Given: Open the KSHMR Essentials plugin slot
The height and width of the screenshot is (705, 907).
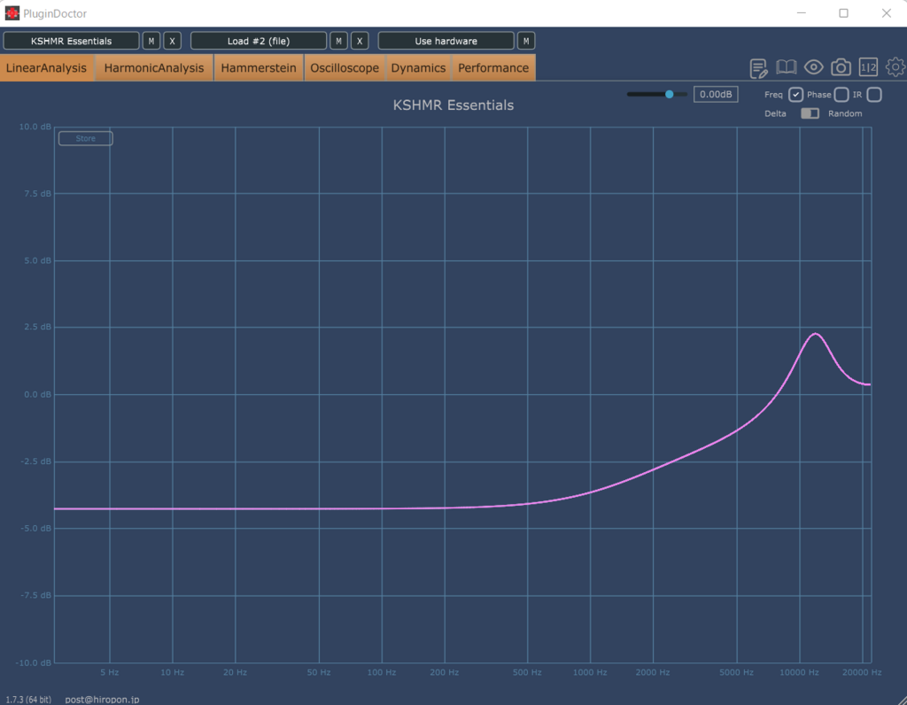Looking at the screenshot, I should click(x=71, y=41).
